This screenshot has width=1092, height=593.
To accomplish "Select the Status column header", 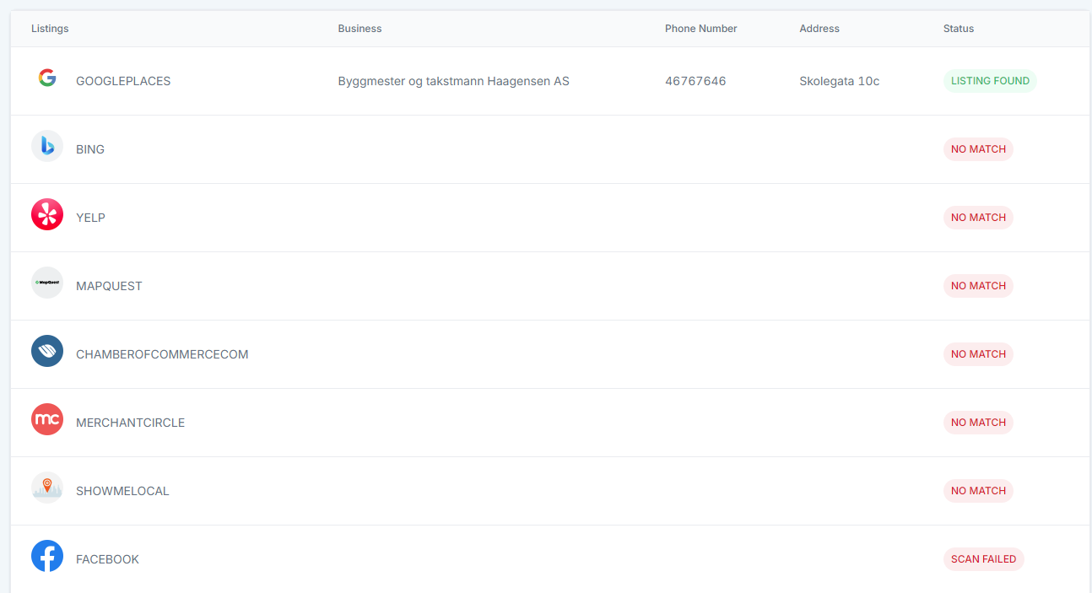I will coord(958,29).
